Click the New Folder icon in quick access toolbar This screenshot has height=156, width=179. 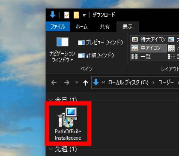[x=76, y=15]
